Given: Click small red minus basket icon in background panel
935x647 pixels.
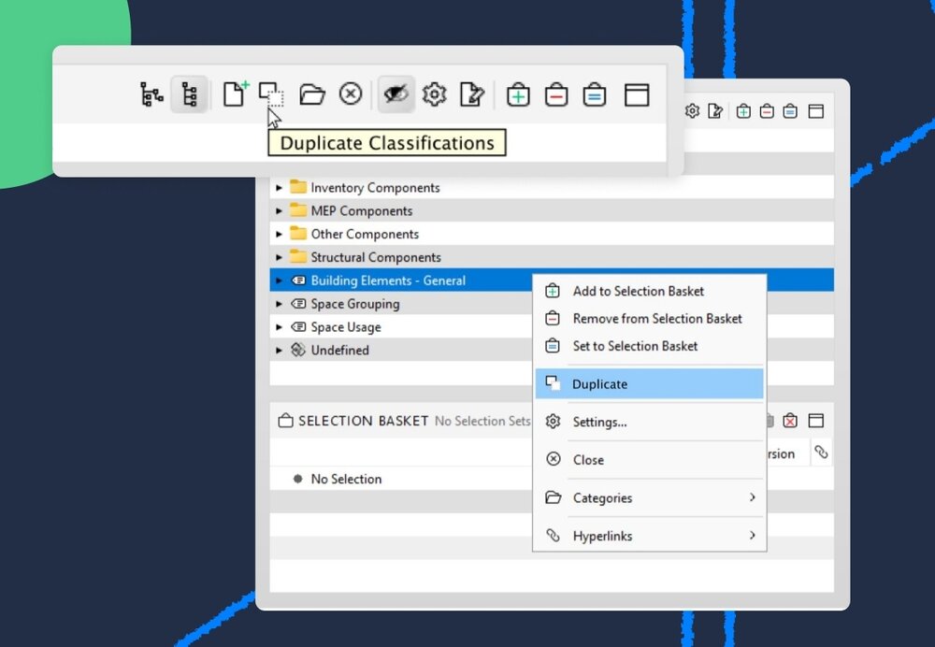Looking at the screenshot, I should click(x=767, y=111).
